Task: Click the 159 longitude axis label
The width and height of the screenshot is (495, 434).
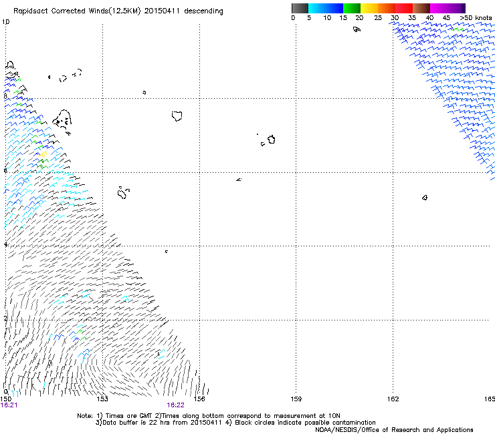Action: coord(296,399)
